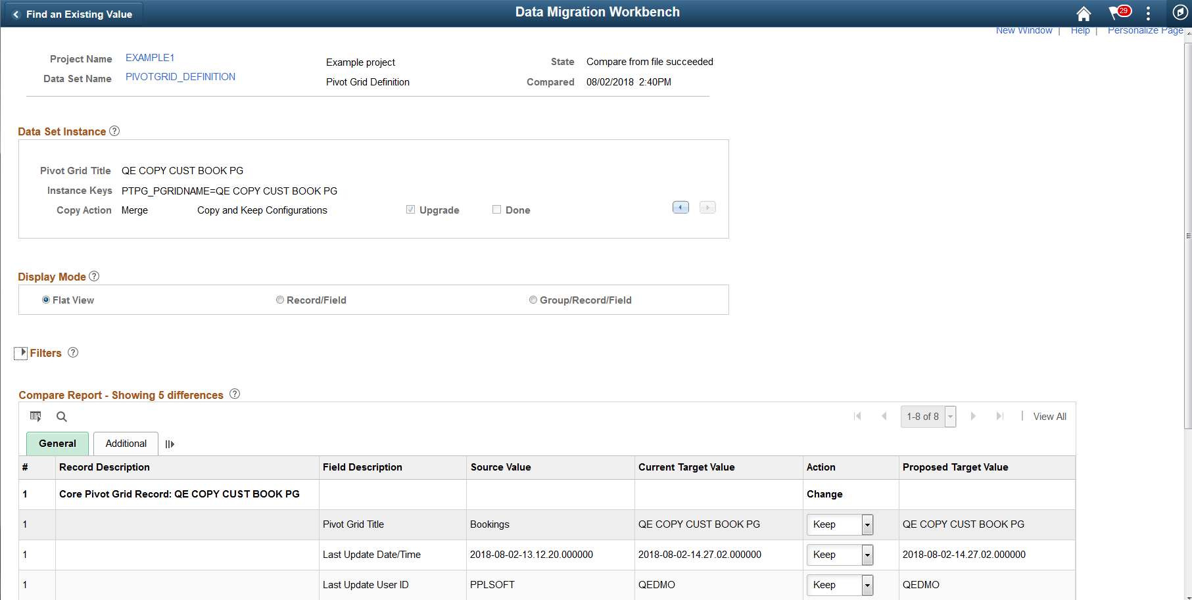Sort by Current Target Value column header
Screen dimensions: 1192x600
[x=686, y=467]
